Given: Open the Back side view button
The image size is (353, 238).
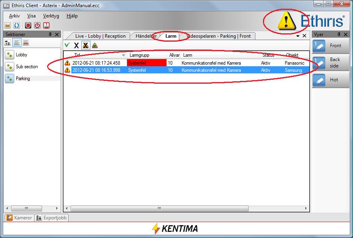Looking at the screenshot, I should click(330, 63).
